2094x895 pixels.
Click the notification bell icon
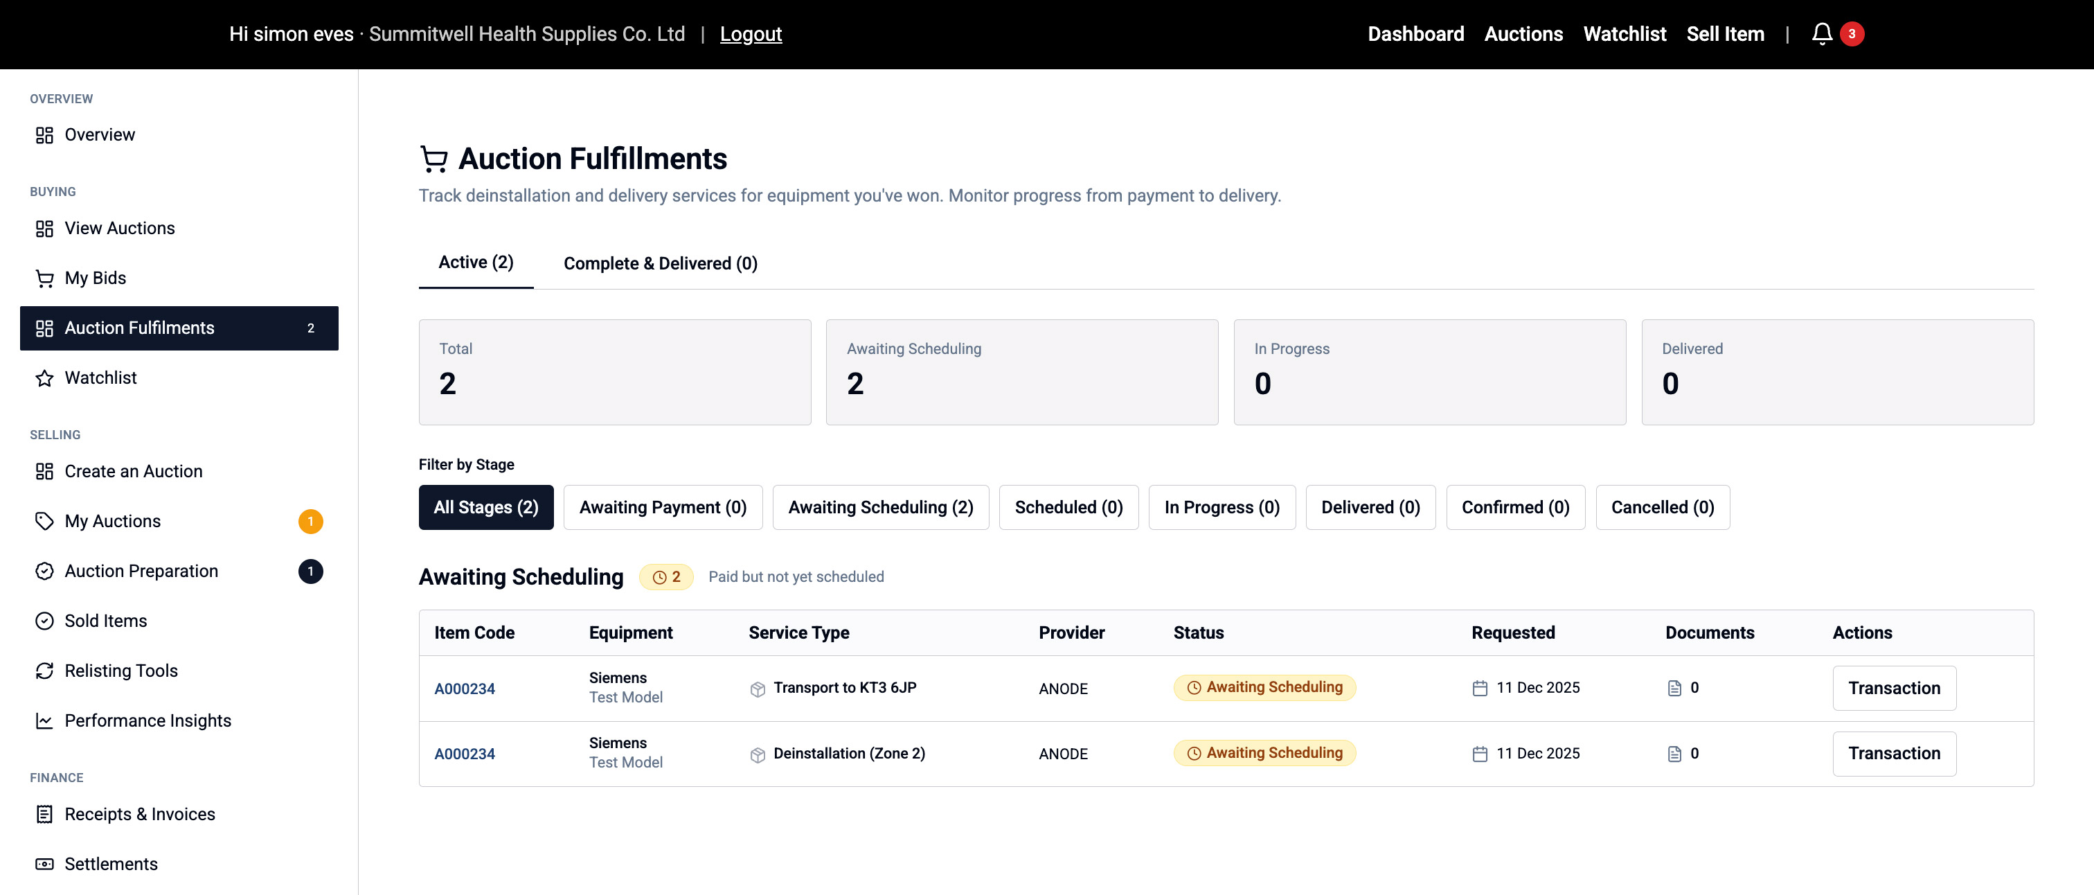[1822, 33]
